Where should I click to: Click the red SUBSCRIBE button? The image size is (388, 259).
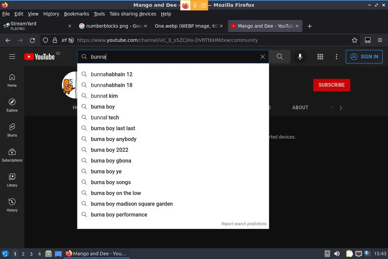pyautogui.click(x=331, y=85)
